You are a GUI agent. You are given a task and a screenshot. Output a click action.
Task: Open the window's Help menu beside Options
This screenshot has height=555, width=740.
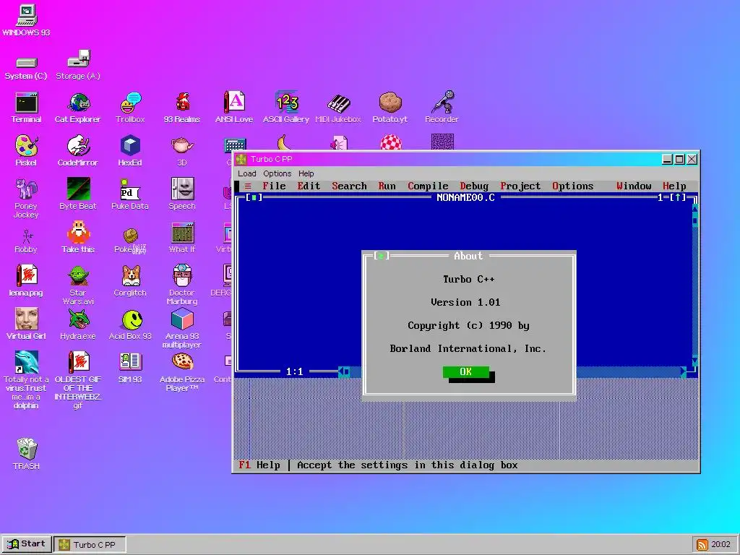[306, 173]
